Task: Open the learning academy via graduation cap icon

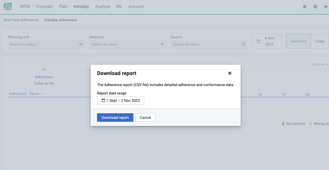Action: pos(304,6)
